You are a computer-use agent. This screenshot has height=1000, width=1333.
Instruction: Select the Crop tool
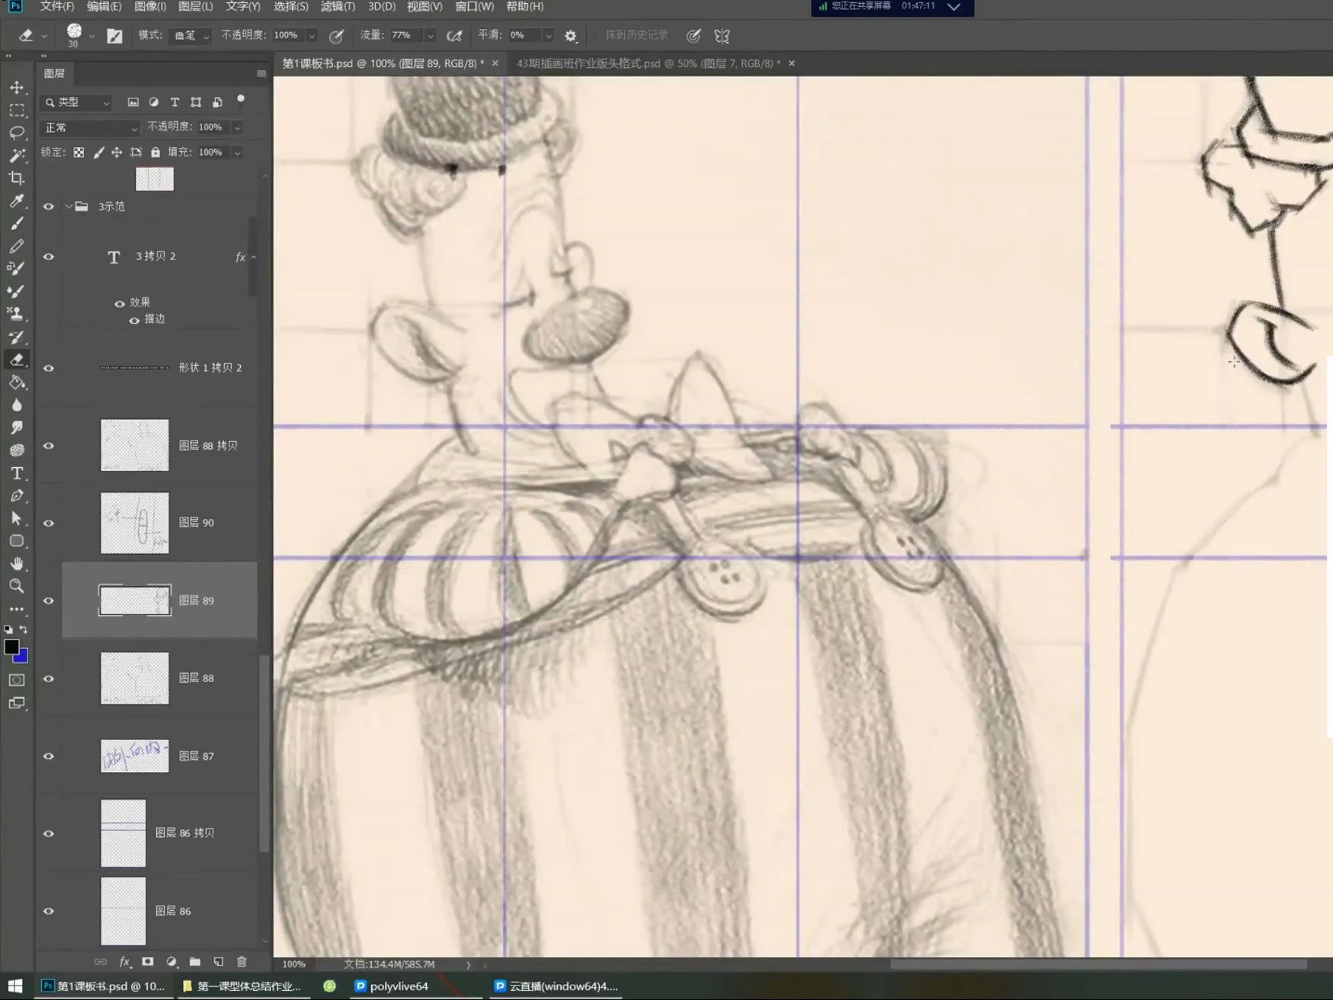(x=17, y=178)
